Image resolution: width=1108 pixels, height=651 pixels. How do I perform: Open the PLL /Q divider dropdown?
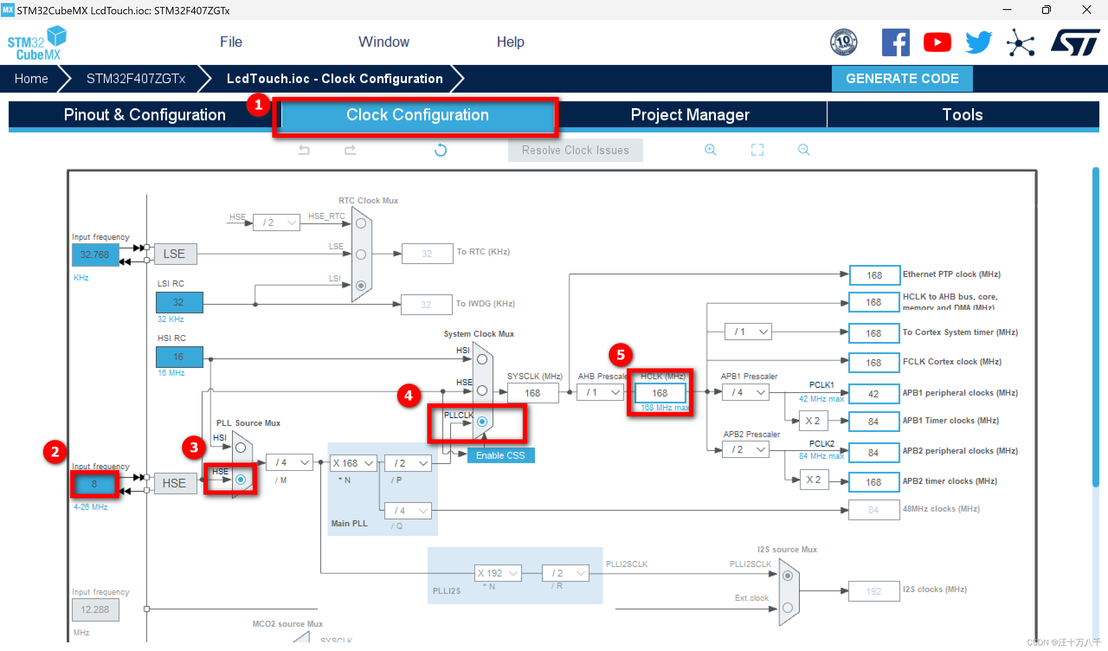[x=408, y=511]
